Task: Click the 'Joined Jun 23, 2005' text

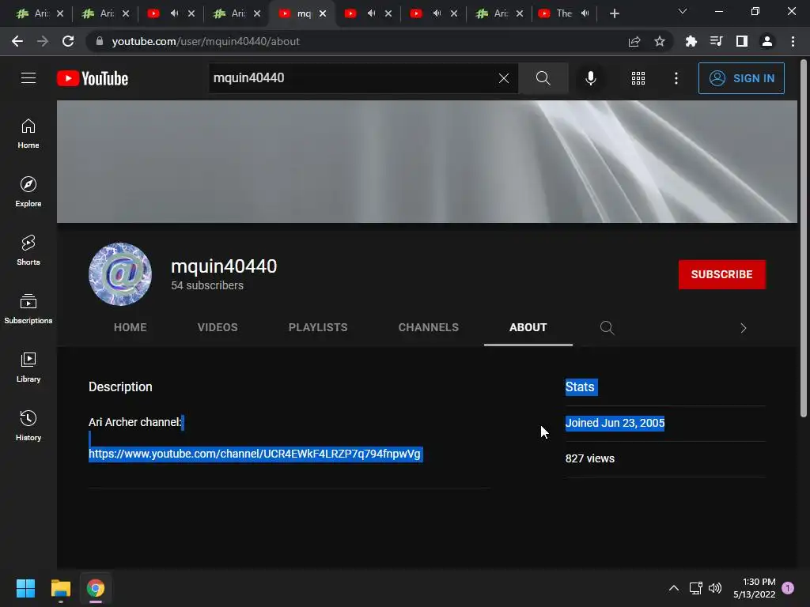Action: (x=615, y=423)
